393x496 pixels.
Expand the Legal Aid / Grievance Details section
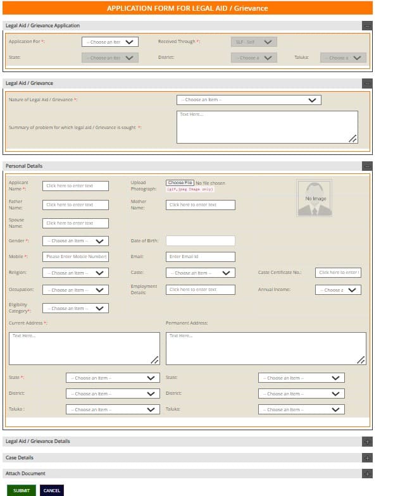[x=367, y=442]
